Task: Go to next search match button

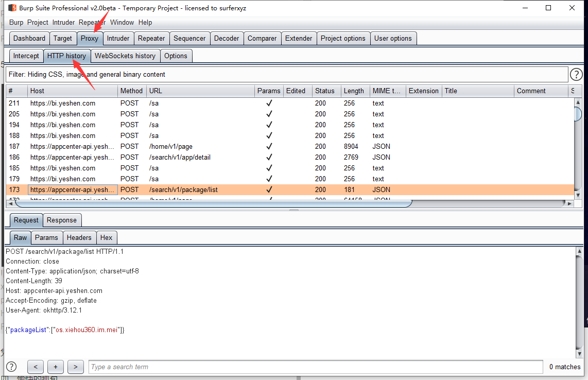Action: tap(75, 367)
